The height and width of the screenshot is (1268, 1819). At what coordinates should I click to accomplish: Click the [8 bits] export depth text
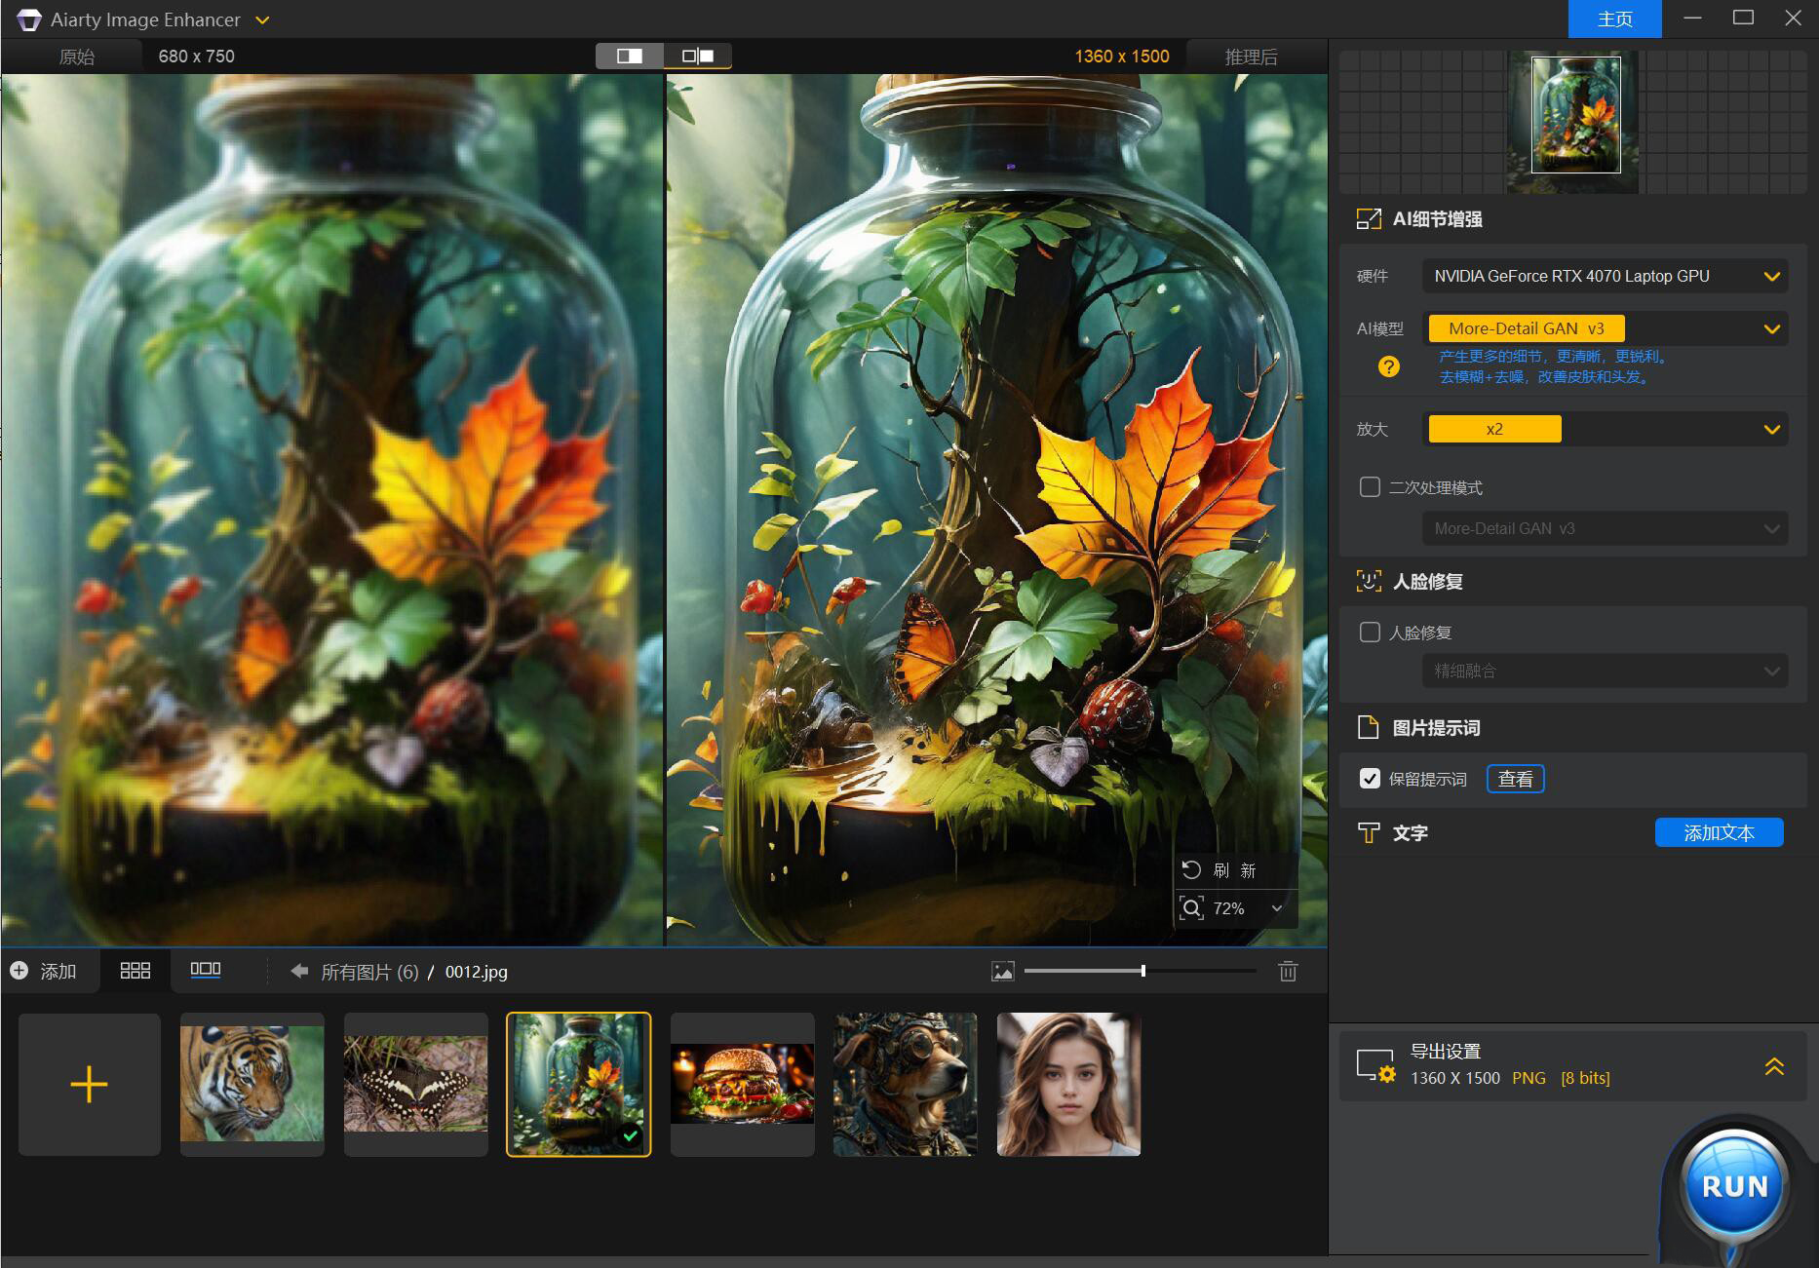pos(1585,1078)
